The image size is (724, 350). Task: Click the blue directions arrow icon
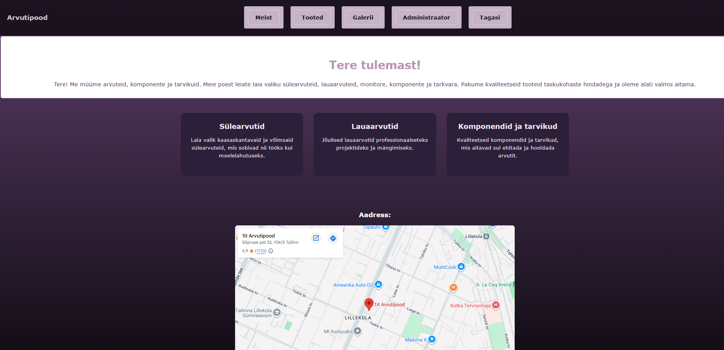pyautogui.click(x=333, y=238)
